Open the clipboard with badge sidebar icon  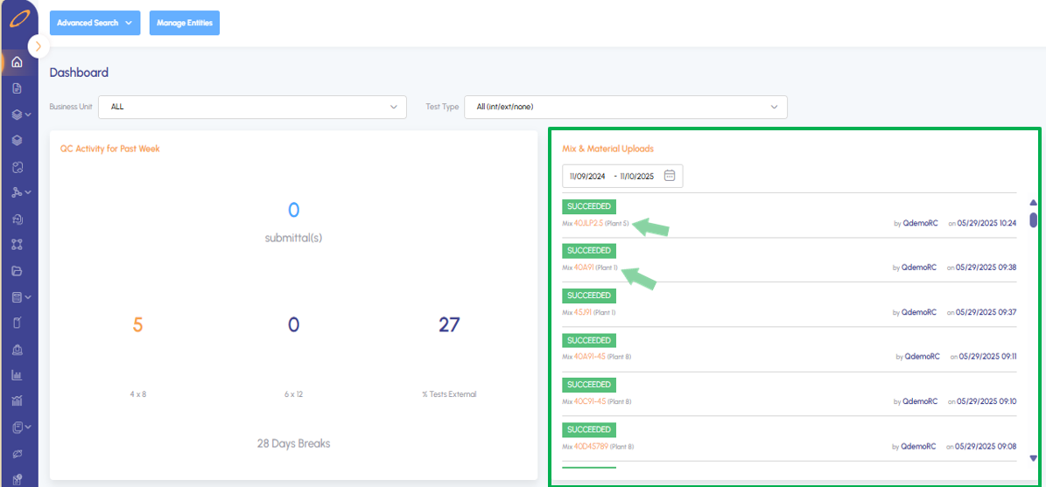click(x=18, y=478)
